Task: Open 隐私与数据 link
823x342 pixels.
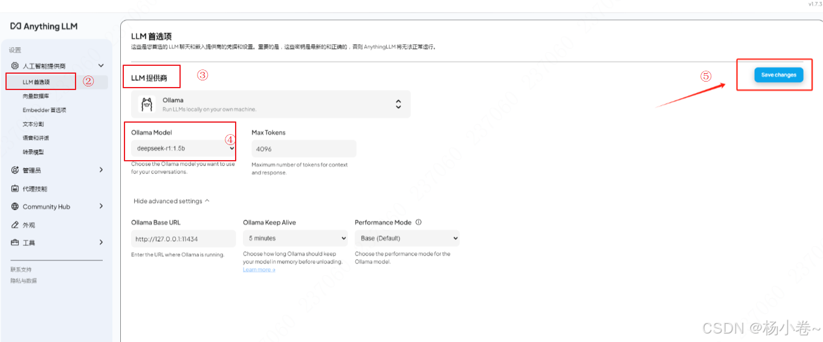Action: click(x=24, y=281)
